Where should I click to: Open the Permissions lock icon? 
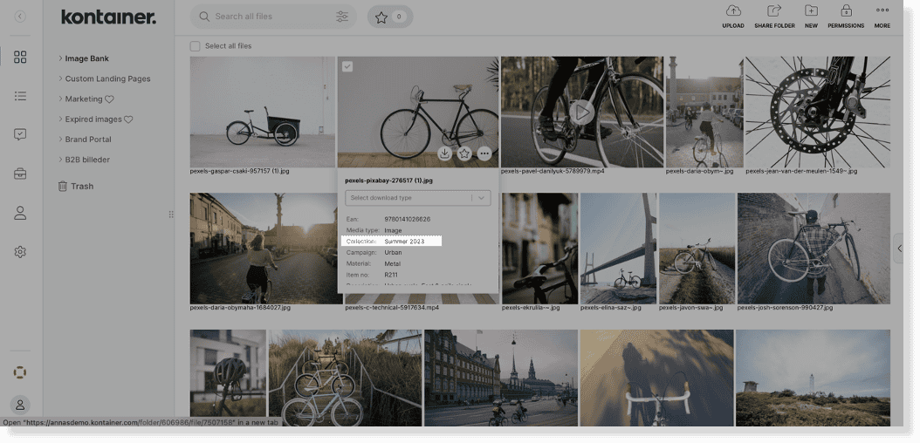(x=846, y=11)
